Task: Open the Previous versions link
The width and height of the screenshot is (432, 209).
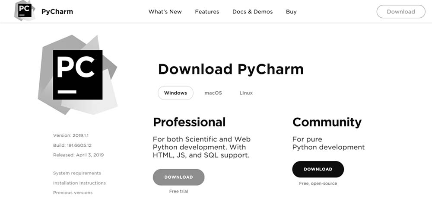Action: tap(73, 193)
